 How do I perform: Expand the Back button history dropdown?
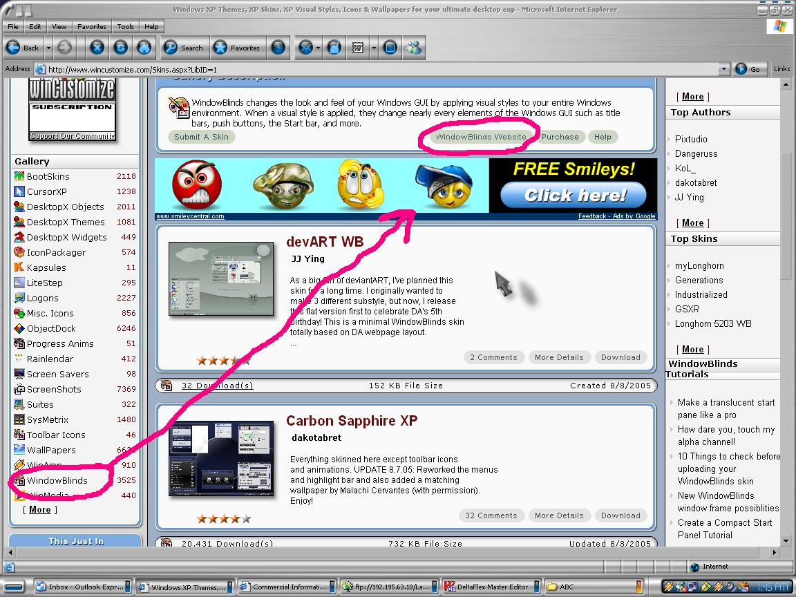(x=48, y=48)
